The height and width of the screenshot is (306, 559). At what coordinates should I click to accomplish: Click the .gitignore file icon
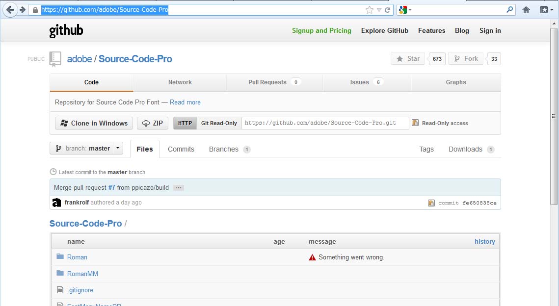(60, 290)
